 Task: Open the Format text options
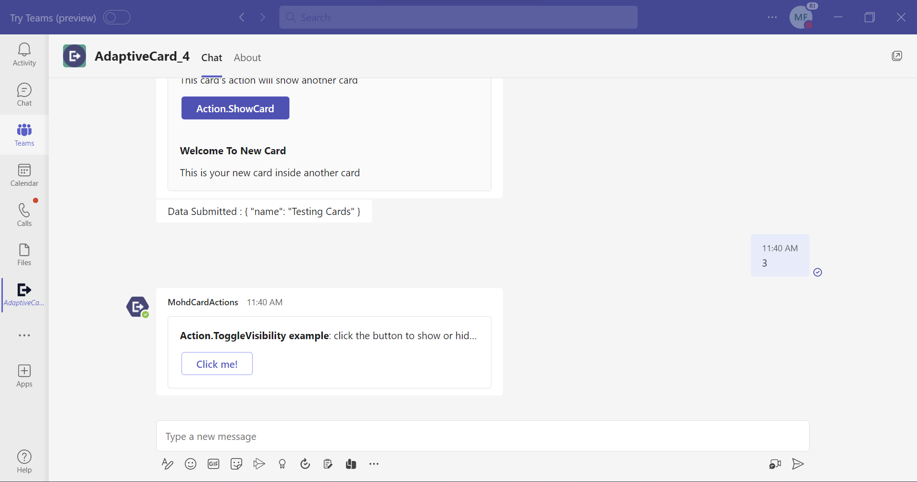[x=167, y=464]
